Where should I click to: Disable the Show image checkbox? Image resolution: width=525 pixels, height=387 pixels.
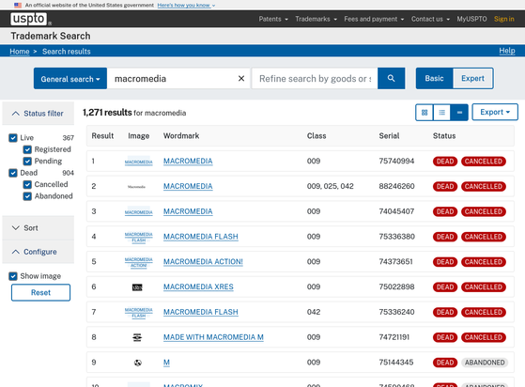(x=13, y=276)
